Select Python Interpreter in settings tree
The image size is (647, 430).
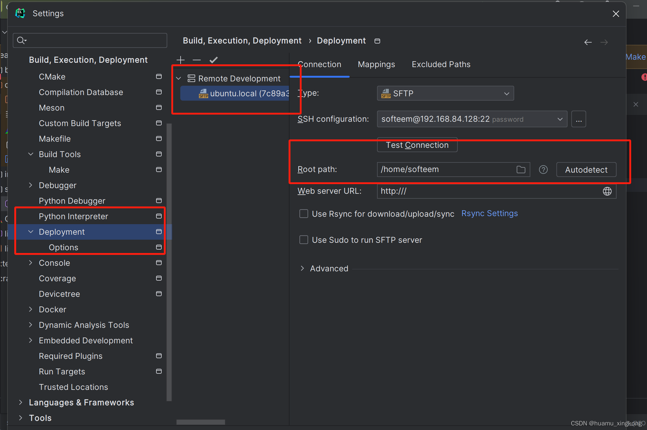click(x=73, y=216)
